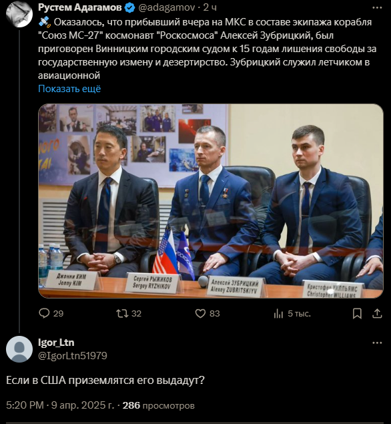Click the 5:20 PM date timestamp
391x424 pixels.
click(x=60, y=405)
